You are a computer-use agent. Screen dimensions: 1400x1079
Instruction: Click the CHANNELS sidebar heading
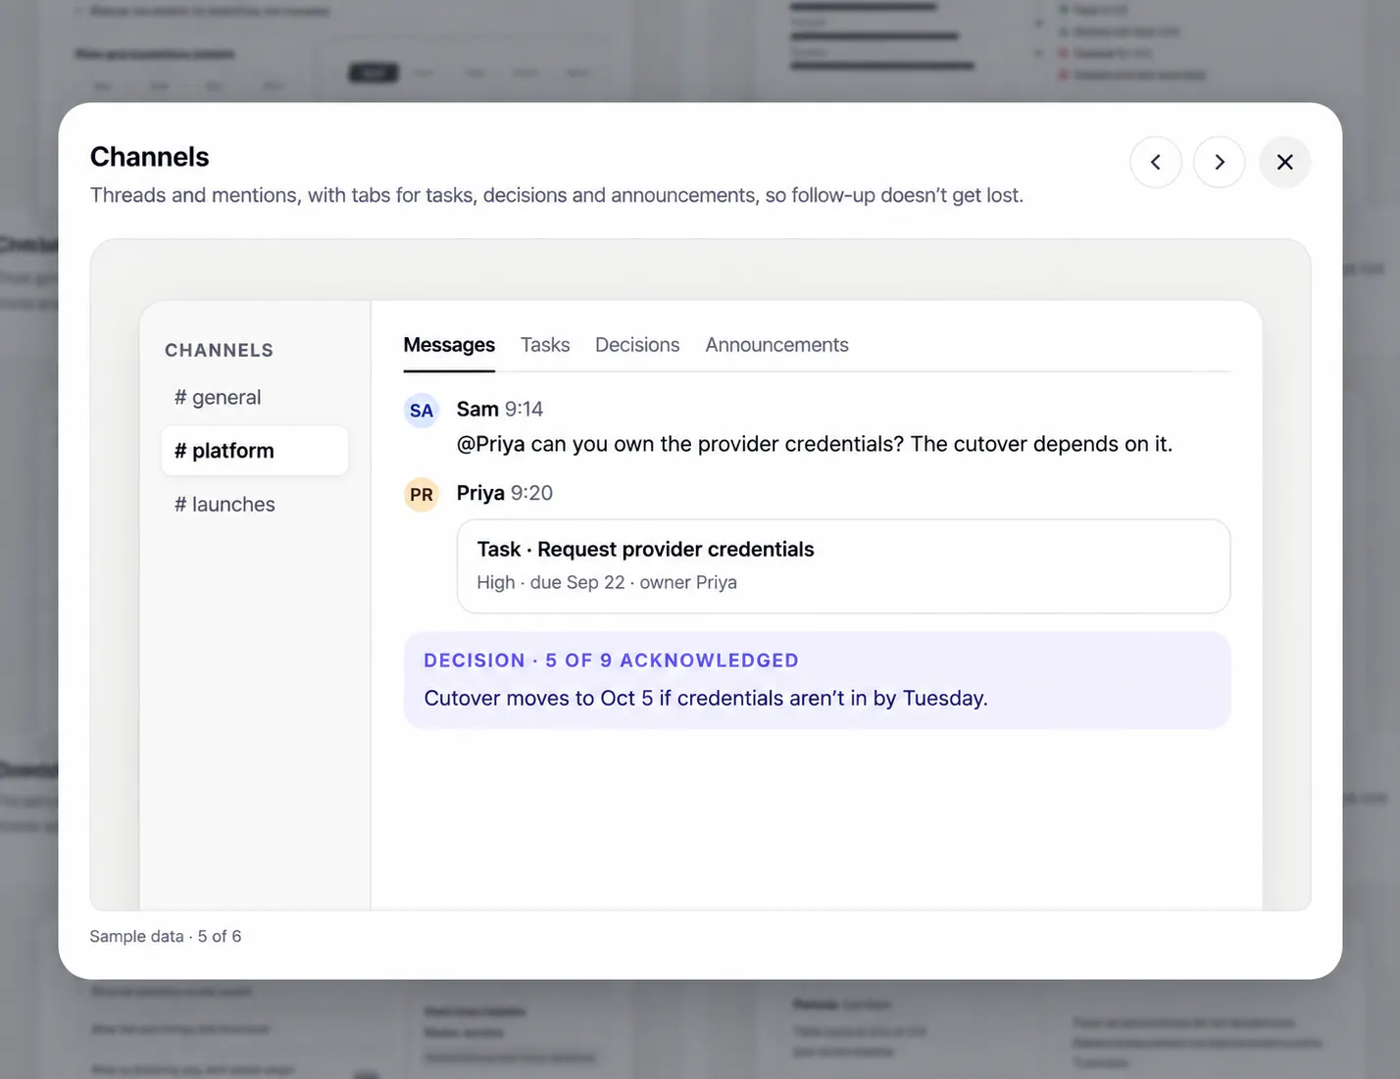tap(219, 351)
